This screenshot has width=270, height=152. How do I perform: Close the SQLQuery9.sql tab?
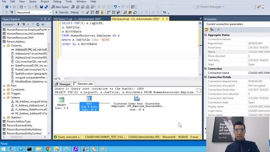(x=167, y=19)
